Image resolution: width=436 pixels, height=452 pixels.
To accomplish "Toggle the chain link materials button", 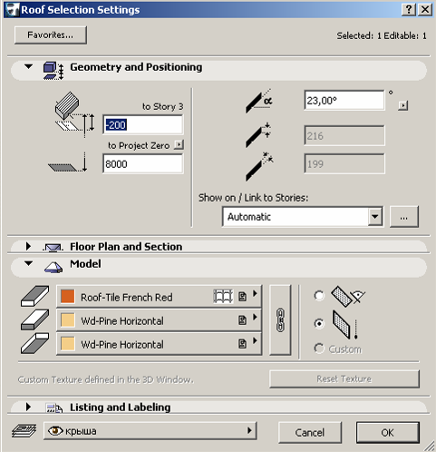I will 280,319.
